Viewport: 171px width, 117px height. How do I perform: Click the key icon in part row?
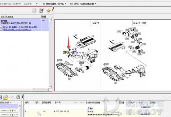(39, 114)
